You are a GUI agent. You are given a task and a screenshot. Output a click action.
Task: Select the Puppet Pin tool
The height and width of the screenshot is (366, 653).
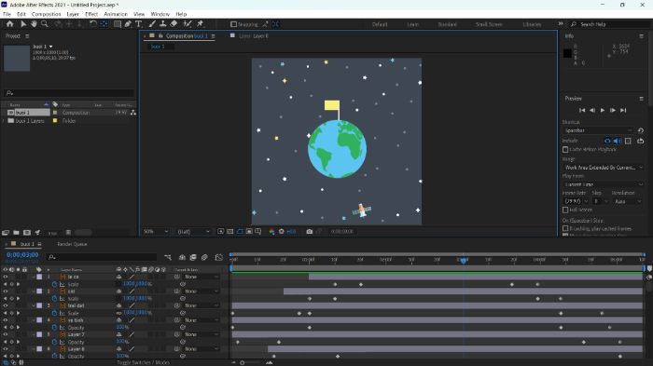click(200, 24)
